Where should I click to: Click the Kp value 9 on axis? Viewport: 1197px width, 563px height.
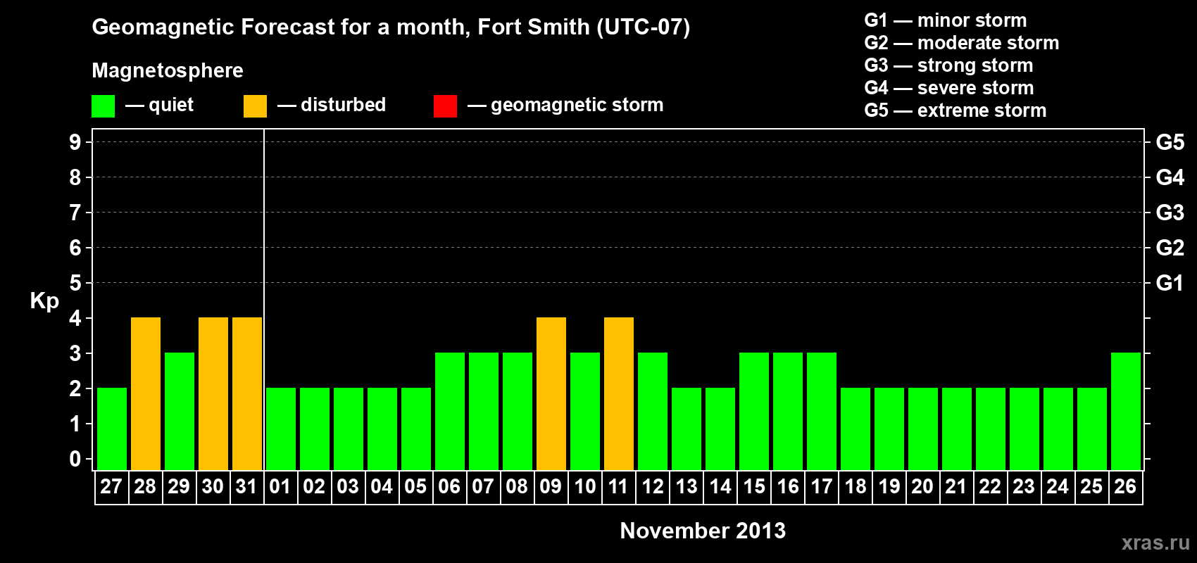[x=75, y=142]
